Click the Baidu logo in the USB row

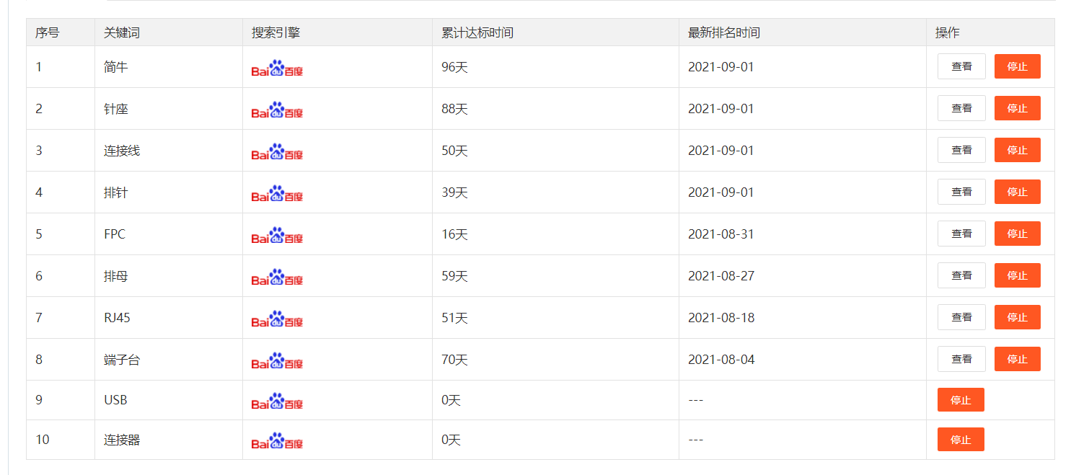click(277, 401)
